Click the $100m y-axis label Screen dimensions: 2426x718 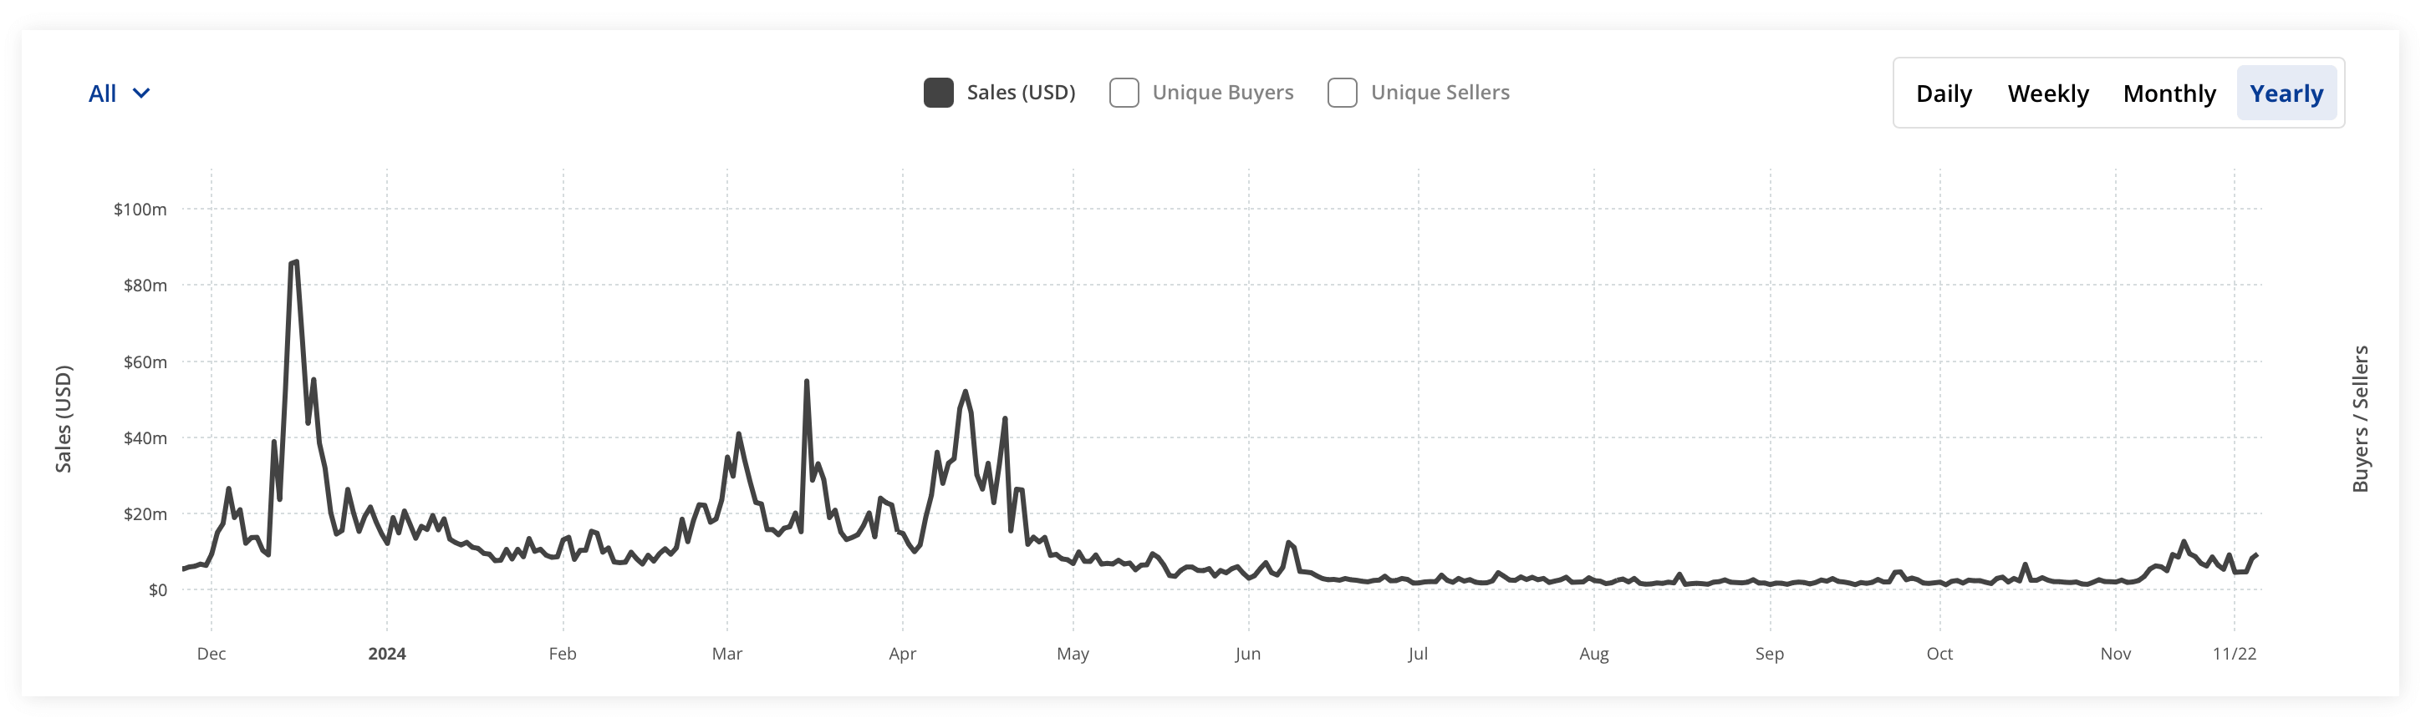(x=140, y=209)
